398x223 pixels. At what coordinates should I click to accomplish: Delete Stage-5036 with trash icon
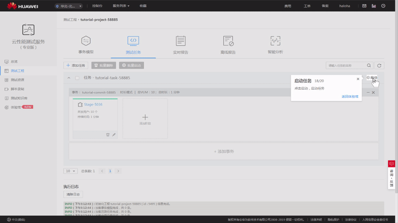click(x=108, y=135)
